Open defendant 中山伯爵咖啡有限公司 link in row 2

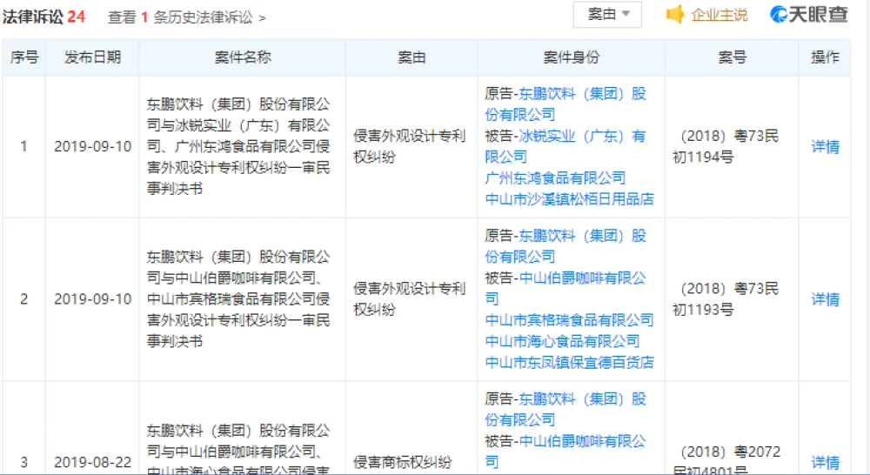(565, 288)
